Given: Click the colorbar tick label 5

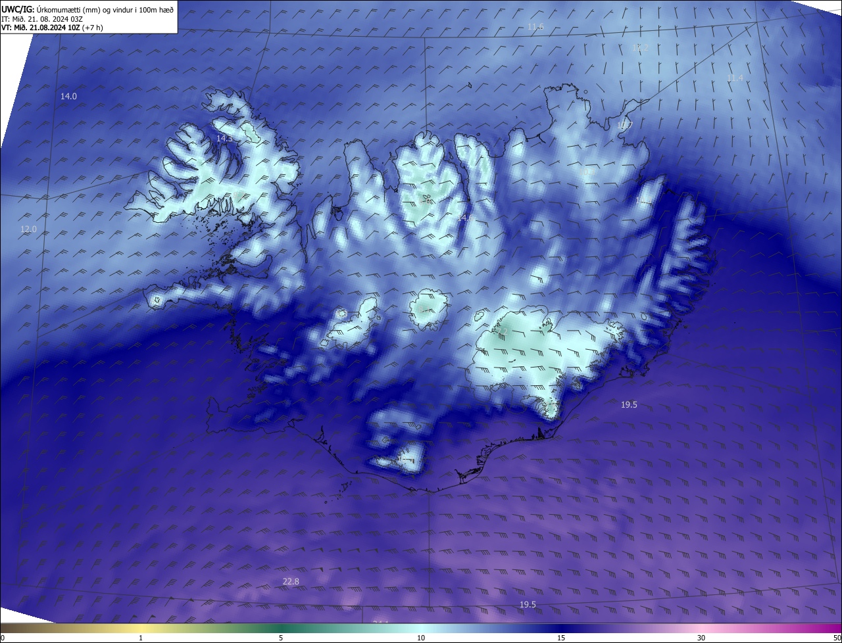Looking at the screenshot, I should pyautogui.click(x=281, y=638).
